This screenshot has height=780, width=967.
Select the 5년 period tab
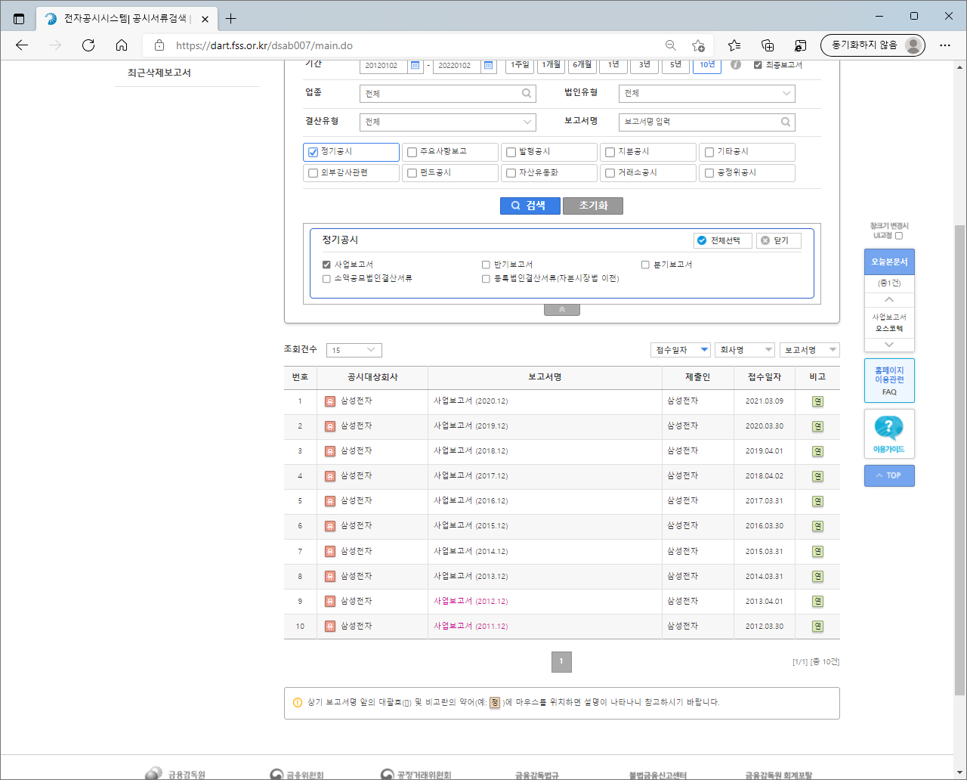[x=675, y=65]
